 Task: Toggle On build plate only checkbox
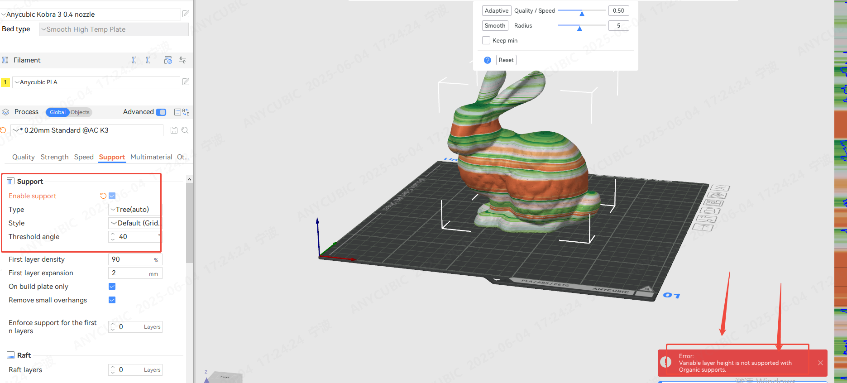(112, 287)
